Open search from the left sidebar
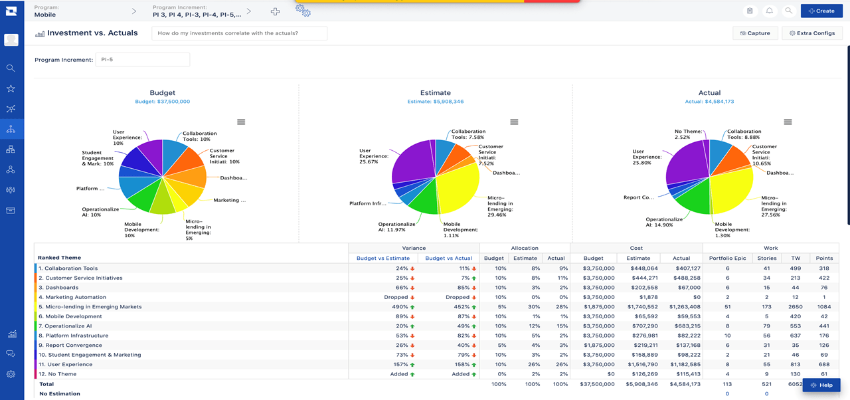 click(11, 68)
